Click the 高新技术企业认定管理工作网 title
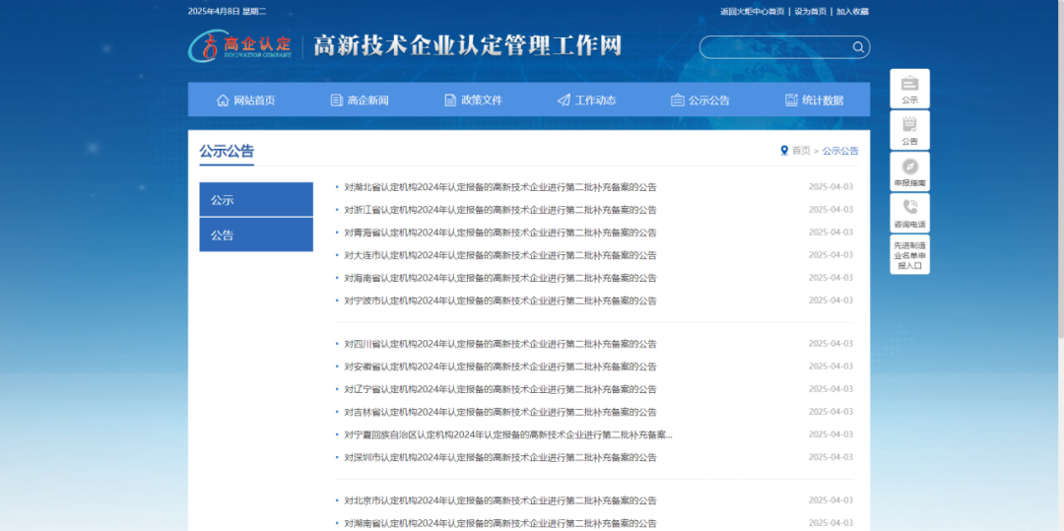The image size is (1064, 531). (467, 46)
